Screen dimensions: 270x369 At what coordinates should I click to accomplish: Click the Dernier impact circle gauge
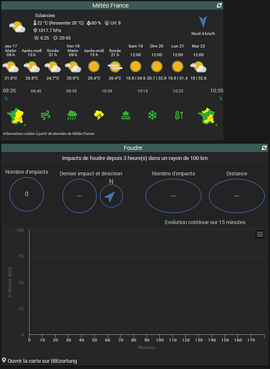pos(79,196)
